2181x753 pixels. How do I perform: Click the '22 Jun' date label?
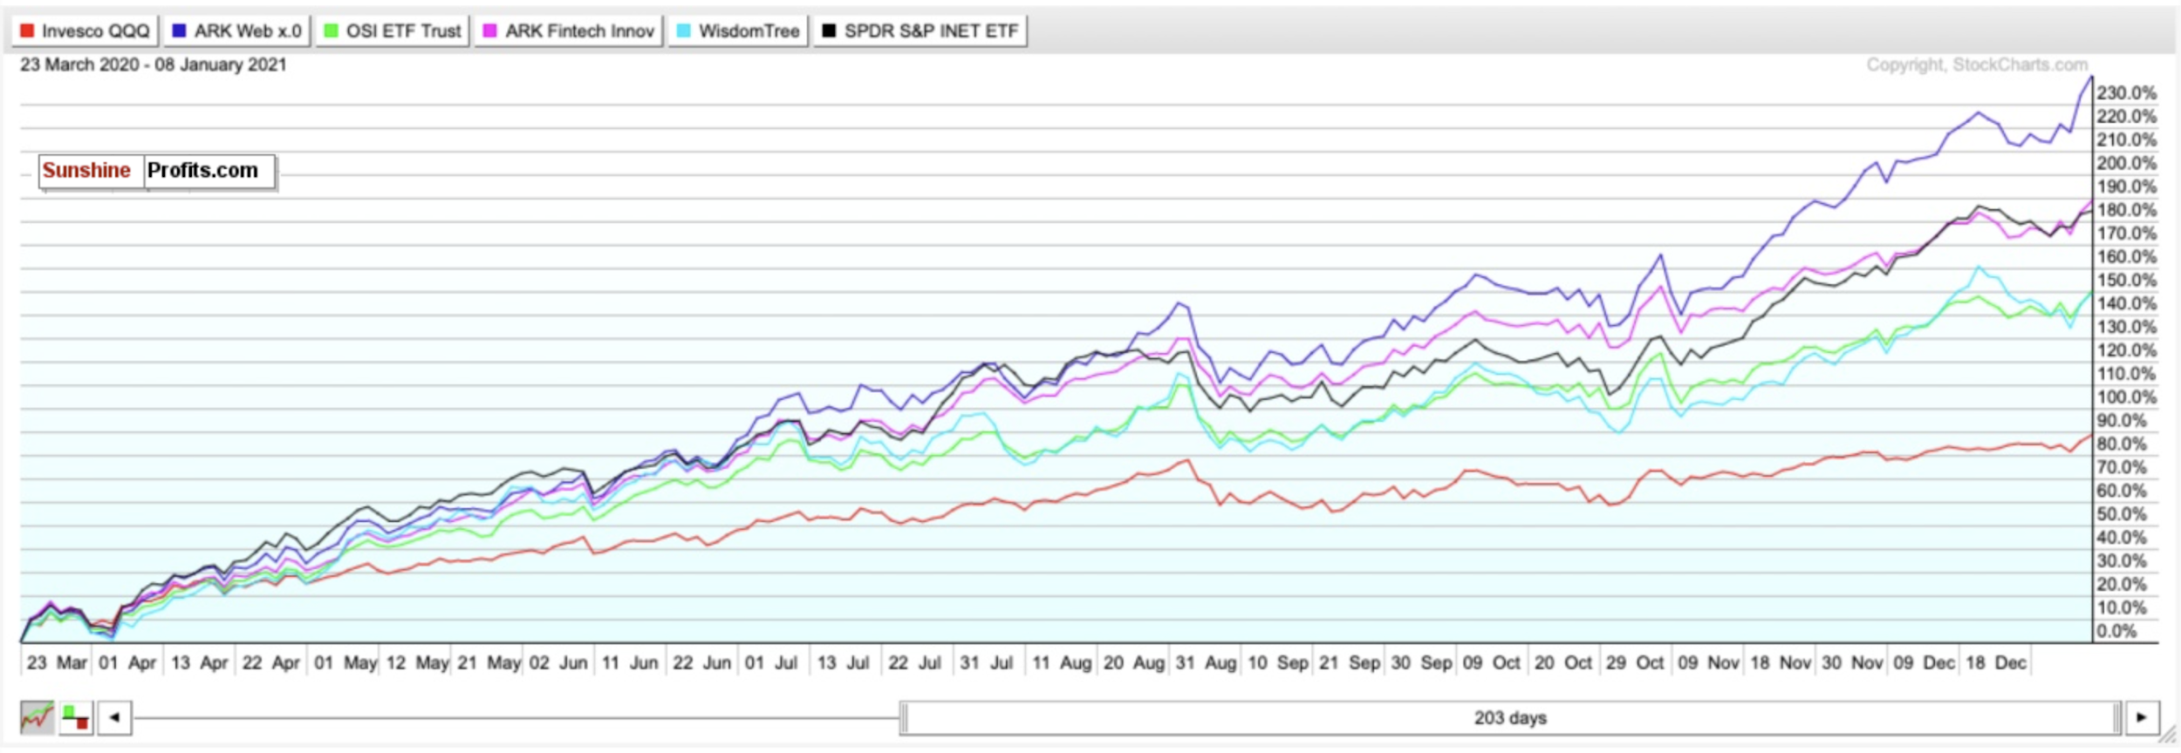[x=702, y=662]
